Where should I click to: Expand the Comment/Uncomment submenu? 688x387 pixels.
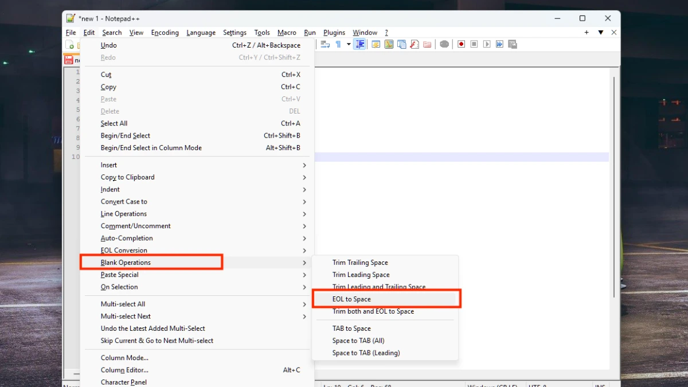pyautogui.click(x=197, y=226)
